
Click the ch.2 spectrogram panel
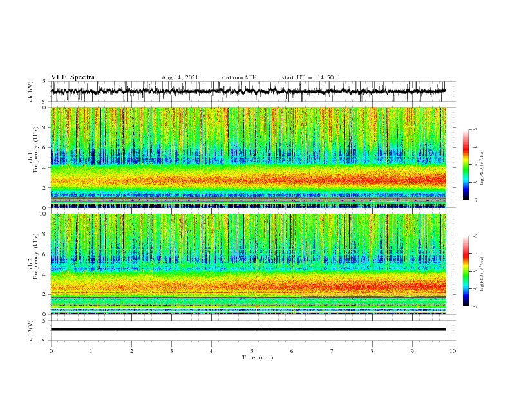coord(249,264)
